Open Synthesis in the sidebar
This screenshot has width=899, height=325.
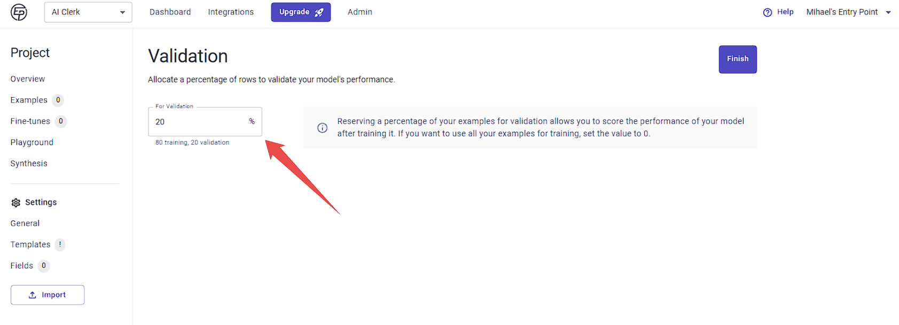[29, 163]
